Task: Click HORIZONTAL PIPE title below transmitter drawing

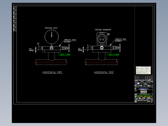Action: 104,72
